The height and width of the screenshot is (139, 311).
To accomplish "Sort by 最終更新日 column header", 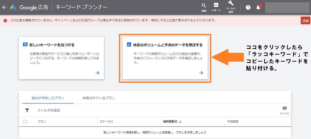I will coord(172,122).
